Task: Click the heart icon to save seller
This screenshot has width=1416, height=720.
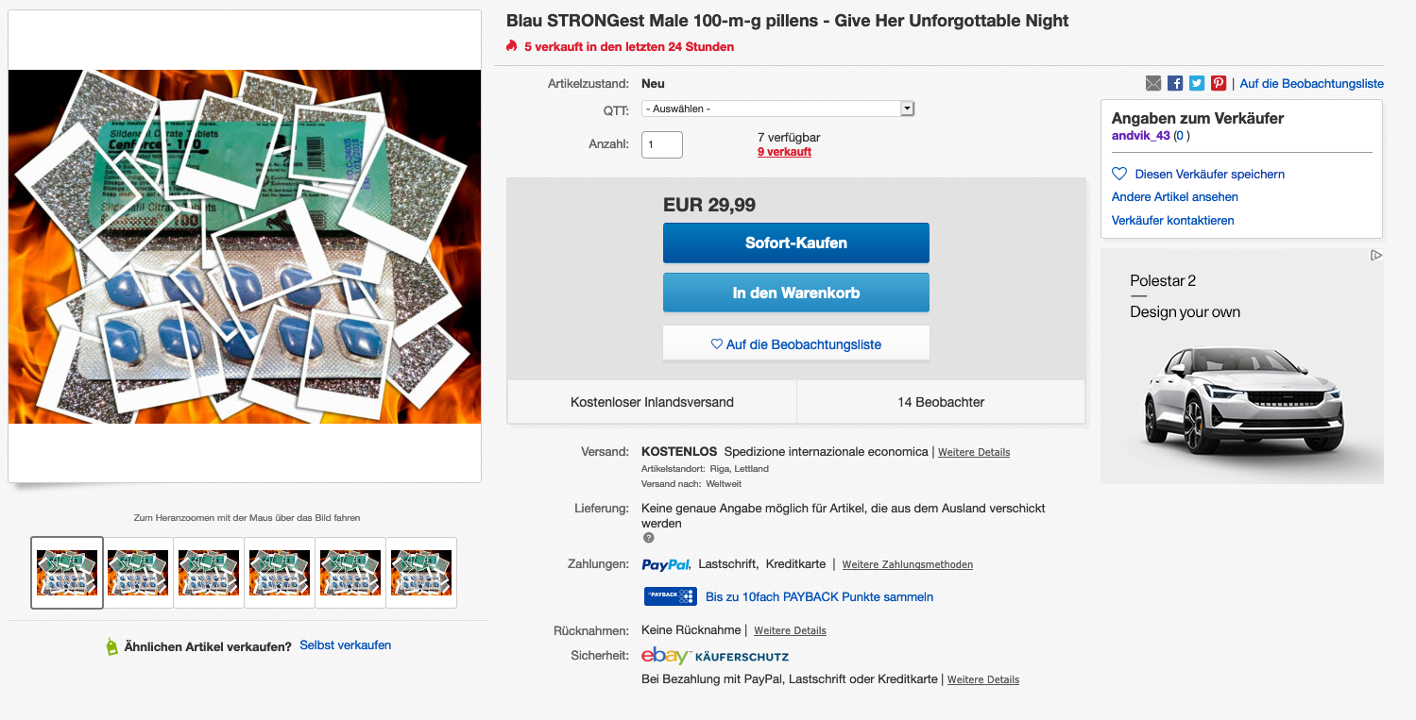Action: [x=1119, y=174]
